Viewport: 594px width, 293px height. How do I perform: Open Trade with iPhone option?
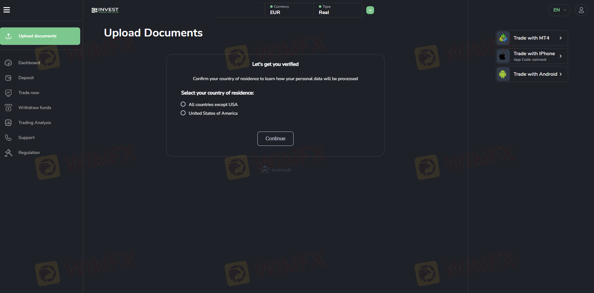(532, 56)
